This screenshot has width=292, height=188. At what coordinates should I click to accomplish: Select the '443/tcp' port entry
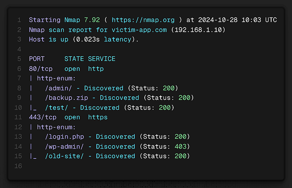pyautogui.click(x=43, y=117)
